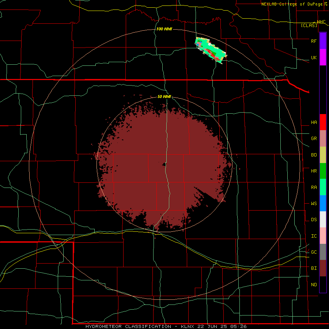Click the brown BI biological swatch

click(x=323, y=268)
